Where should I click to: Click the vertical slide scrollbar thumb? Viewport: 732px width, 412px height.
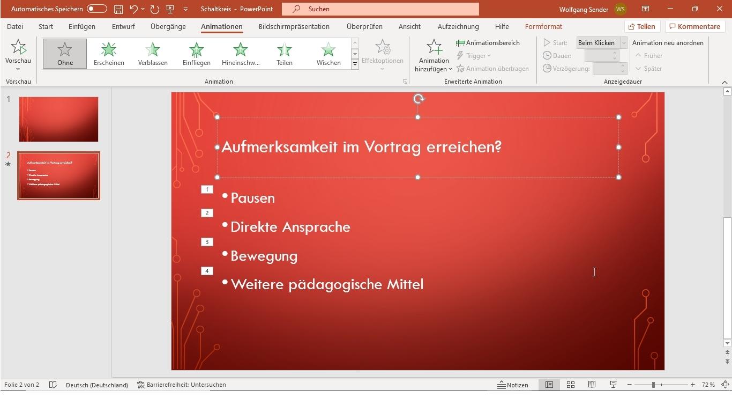[727, 278]
